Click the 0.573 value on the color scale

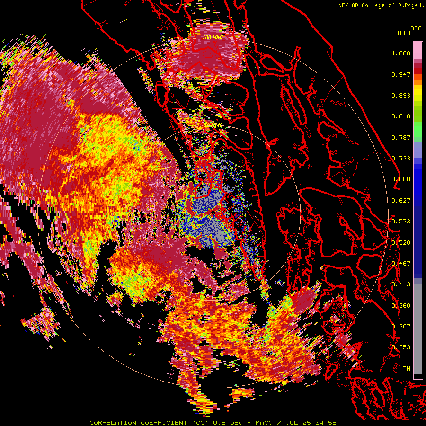401,222
